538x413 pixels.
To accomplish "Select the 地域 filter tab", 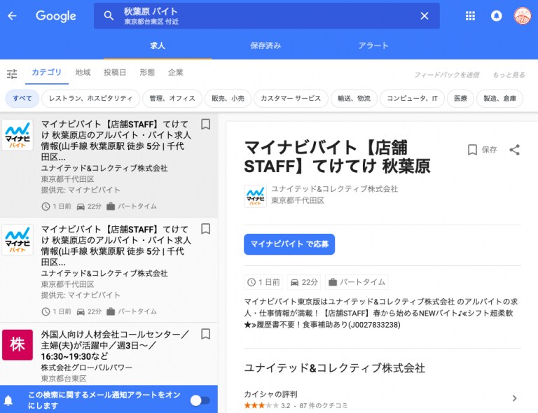I will click(x=83, y=73).
